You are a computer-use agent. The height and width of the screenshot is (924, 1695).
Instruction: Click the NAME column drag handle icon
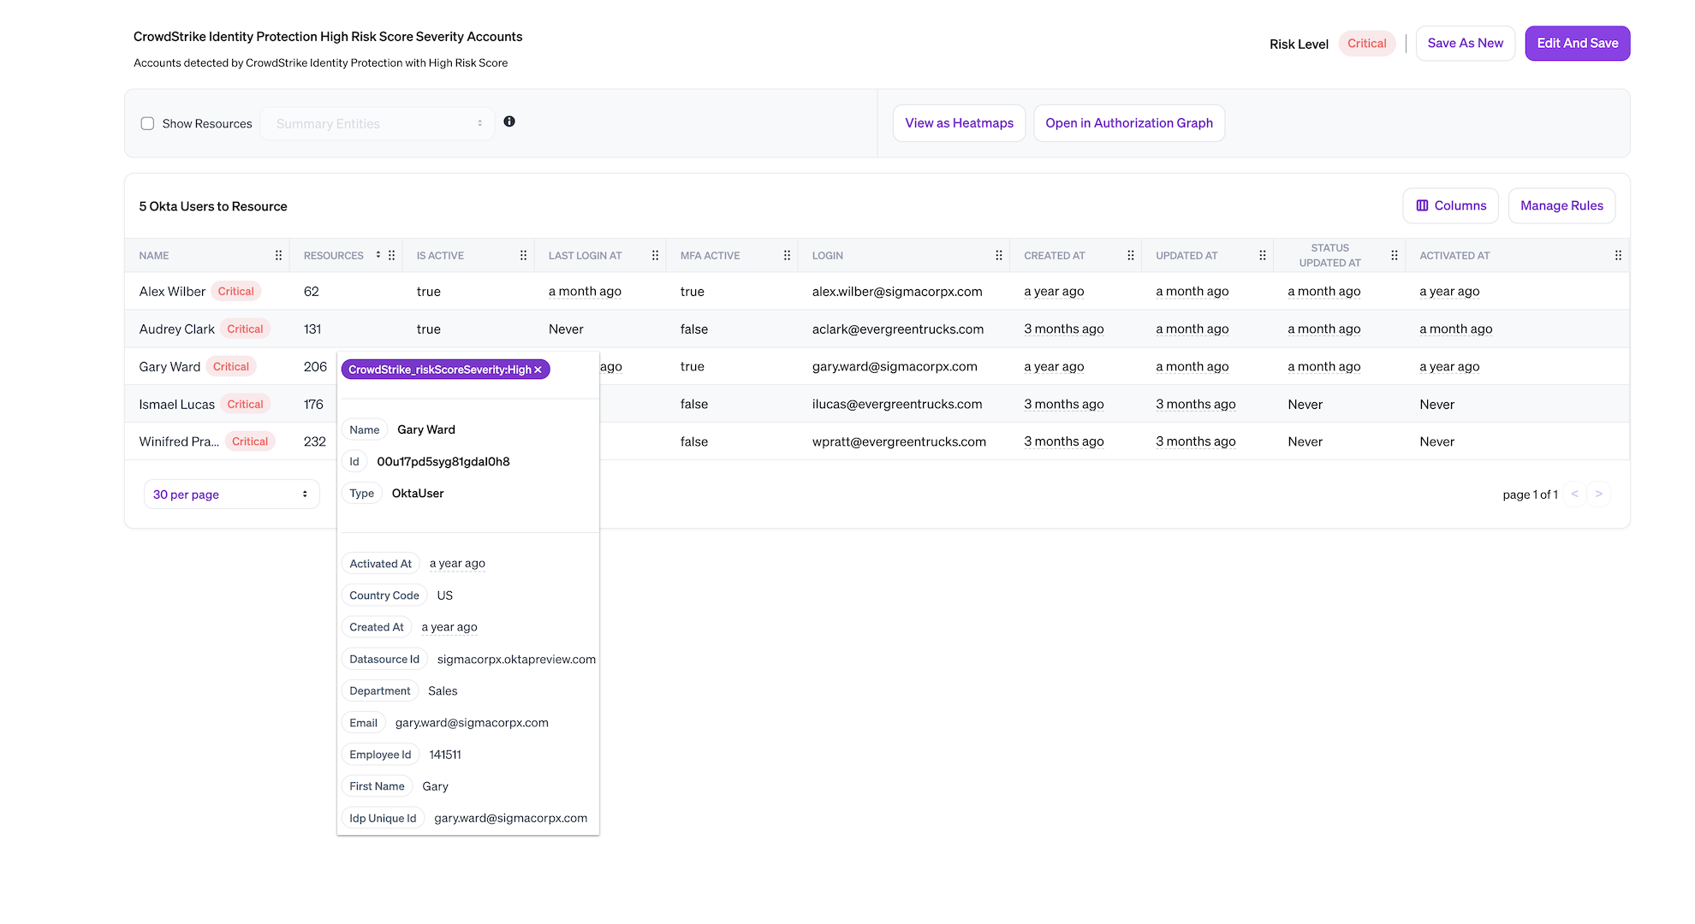click(278, 256)
